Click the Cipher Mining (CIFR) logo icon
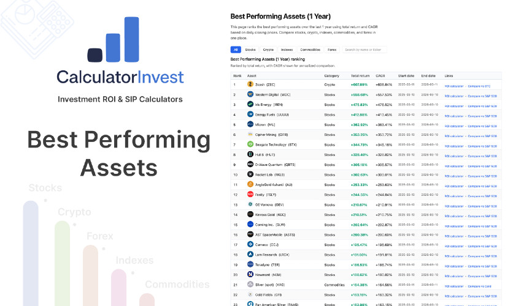 [x=250, y=135]
